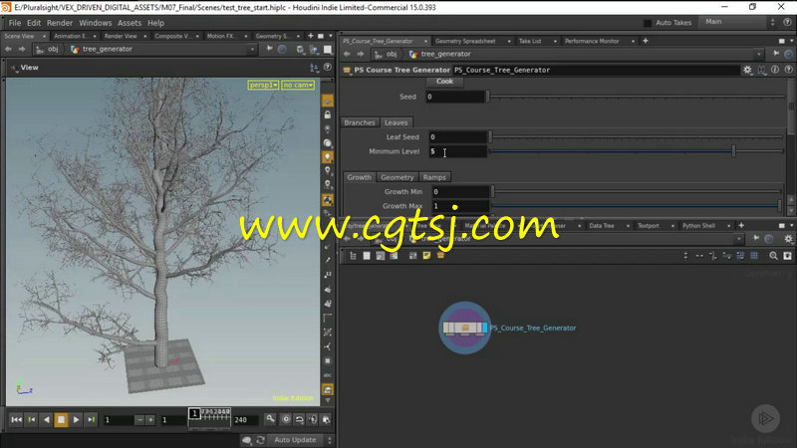797x448 pixels.
Task: Adjust the Minimum Level slider handle
Action: coord(733,151)
